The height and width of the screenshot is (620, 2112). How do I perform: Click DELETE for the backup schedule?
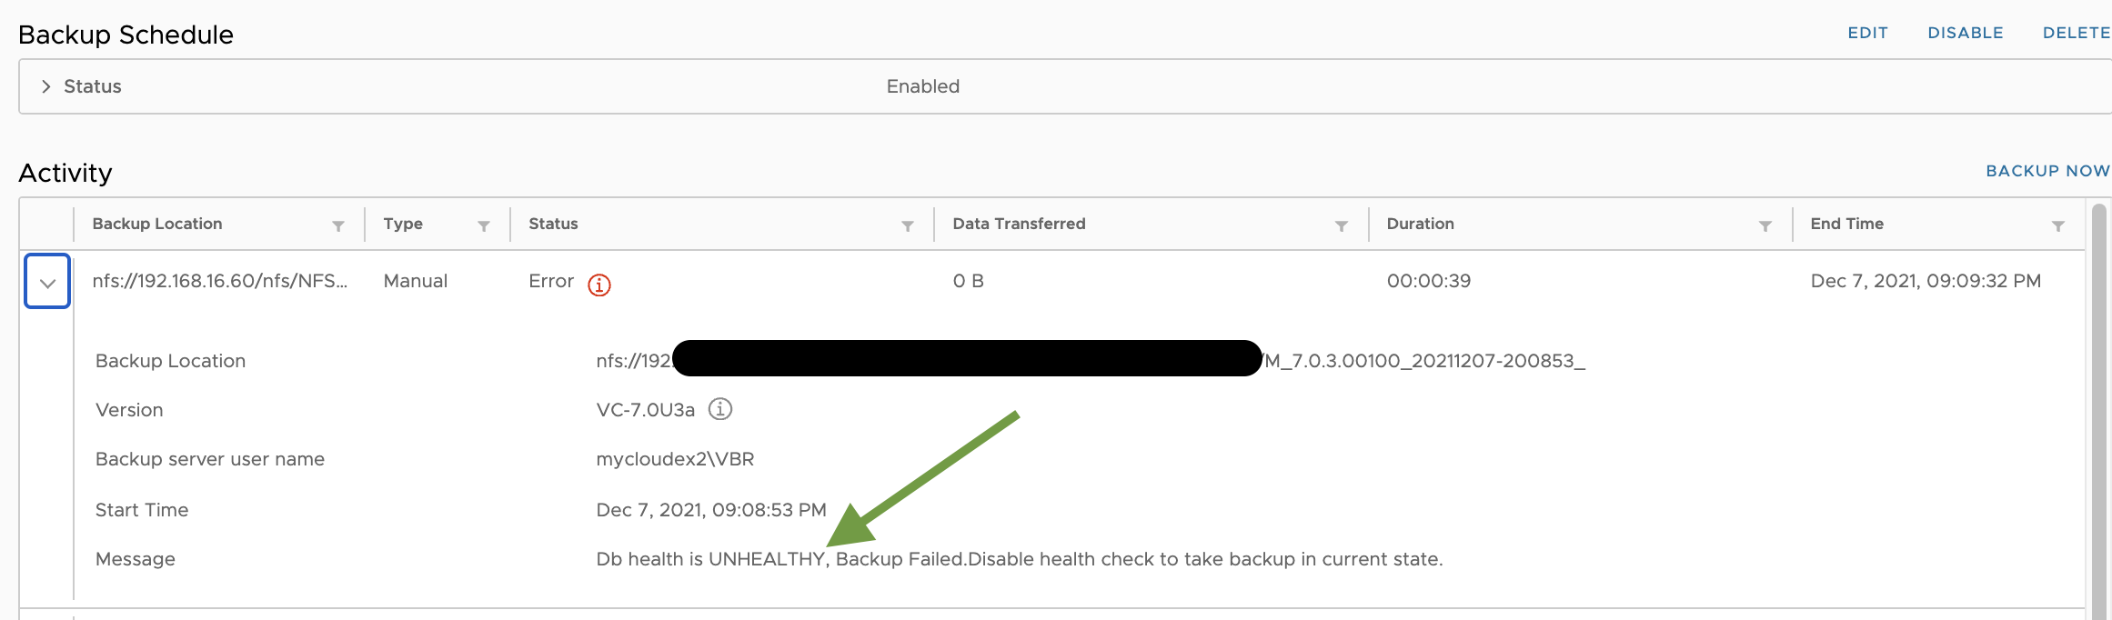(2077, 33)
